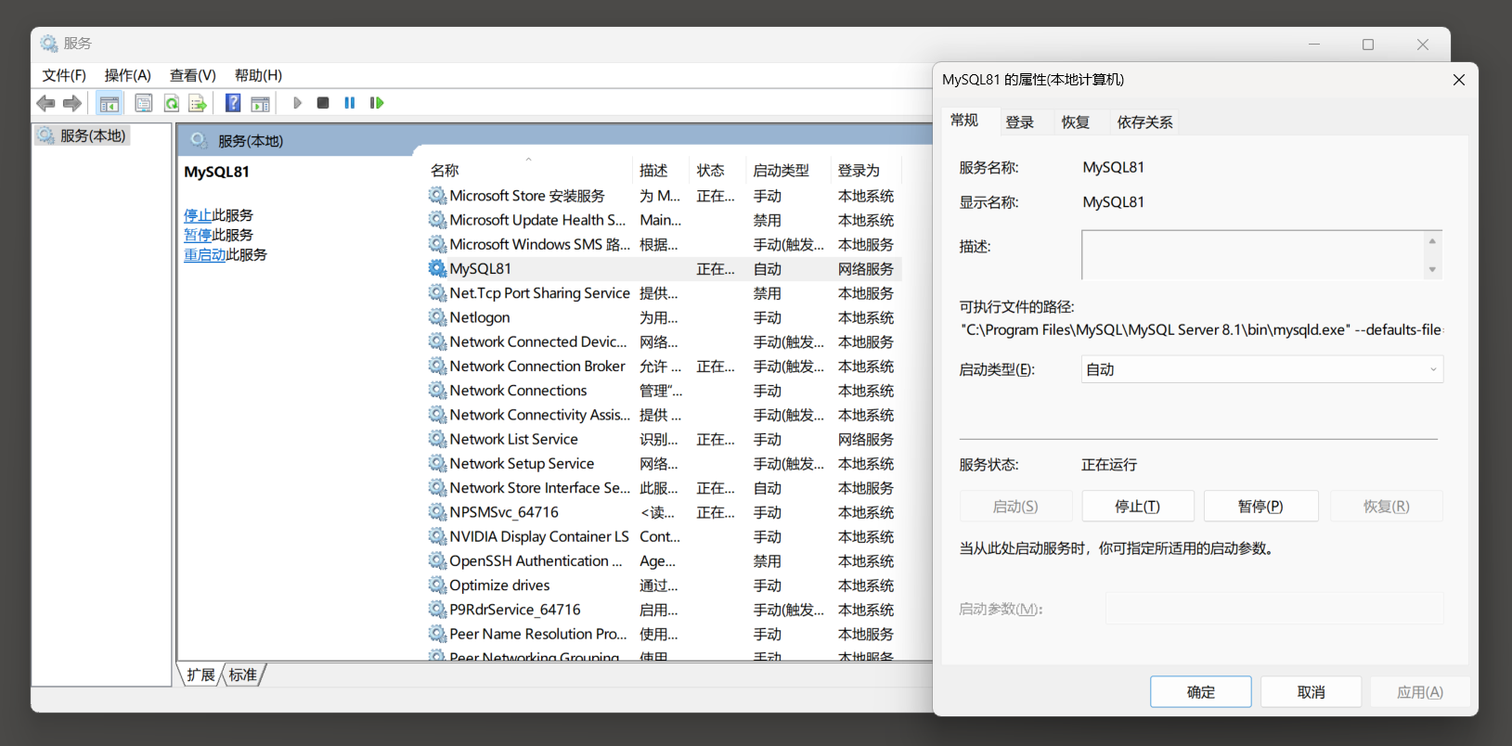The width and height of the screenshot is (1512, 746).
Task: Click the executable path text of mysqld.exe
Action: pos(1202,329)
